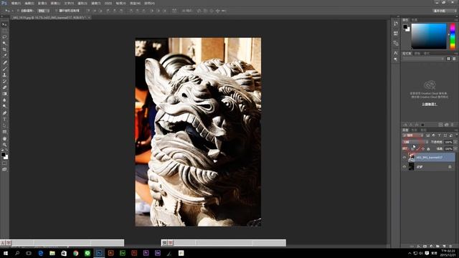Open the layer blend mode dropdown
This screenshot has height=258, width=459.
point(415,142)
